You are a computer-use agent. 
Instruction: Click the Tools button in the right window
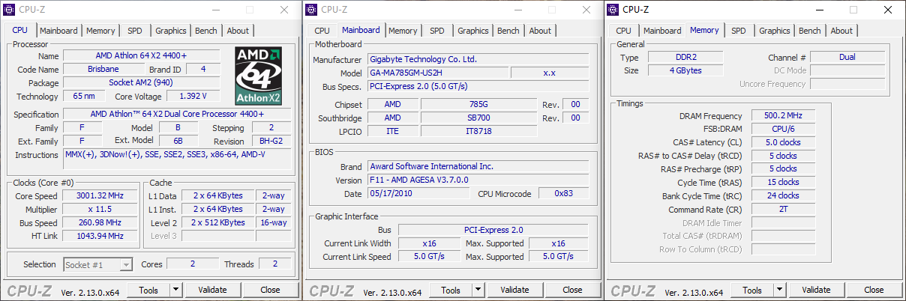coord(752,290)
